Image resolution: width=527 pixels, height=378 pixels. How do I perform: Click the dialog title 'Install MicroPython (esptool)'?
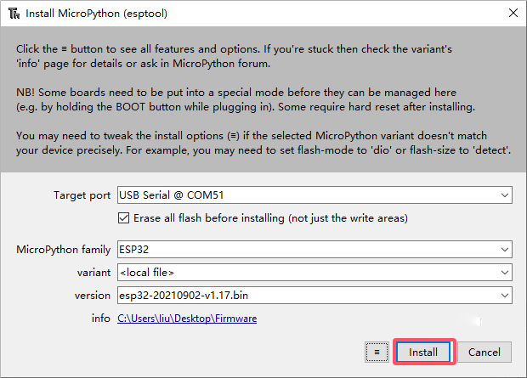pos(96,14)
